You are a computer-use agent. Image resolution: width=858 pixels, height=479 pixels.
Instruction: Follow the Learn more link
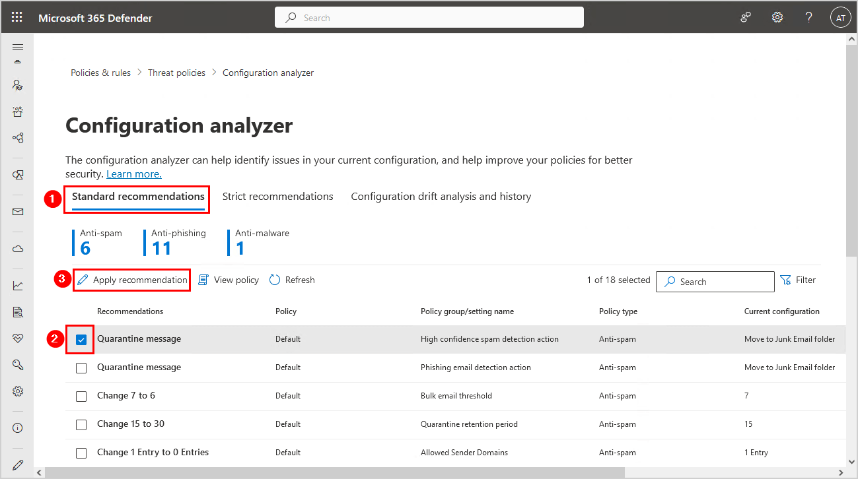pyautogui.click(x=134, y=174)
